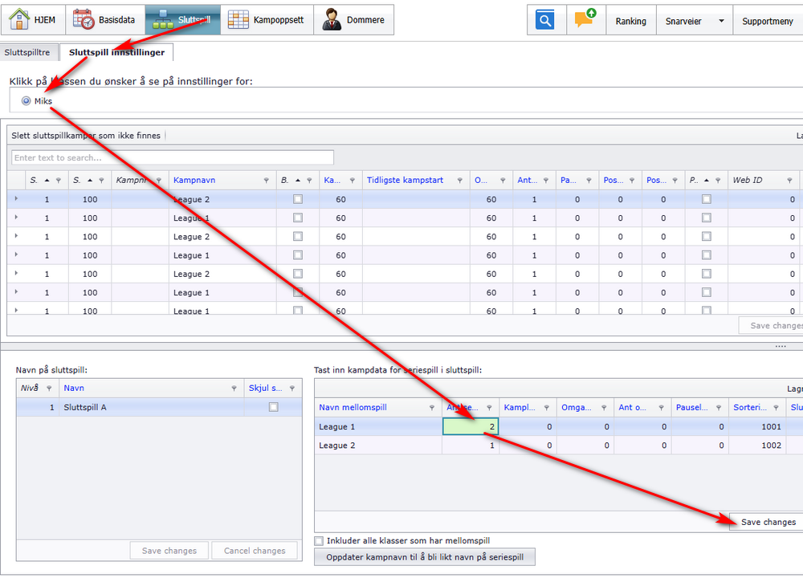This screenshot has height=578, width=803.
Task: Expand the first League 2 row
Action: coord(16,199)
